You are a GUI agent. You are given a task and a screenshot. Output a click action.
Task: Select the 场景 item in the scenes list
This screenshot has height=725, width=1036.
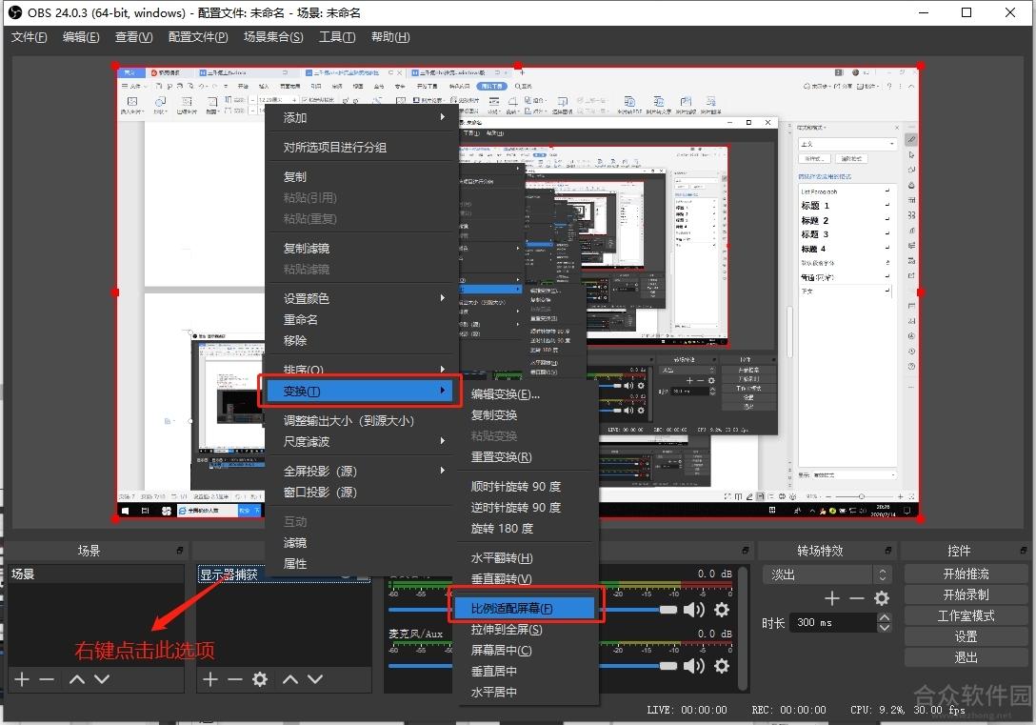(x=95, y=574)
